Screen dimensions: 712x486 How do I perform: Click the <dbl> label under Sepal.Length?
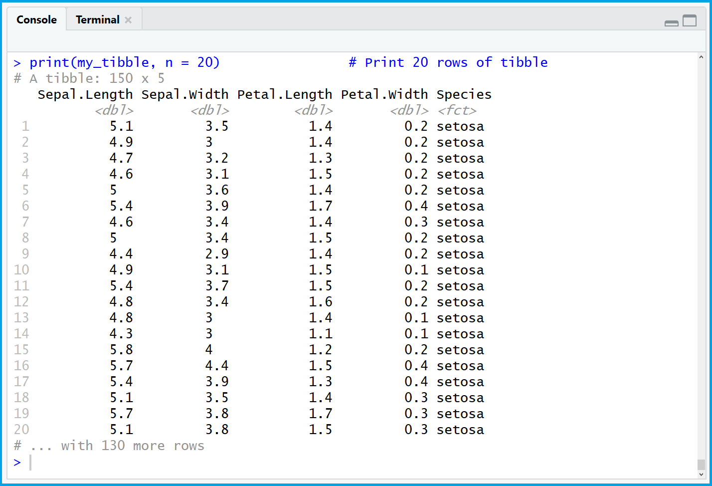pos(114,110)
